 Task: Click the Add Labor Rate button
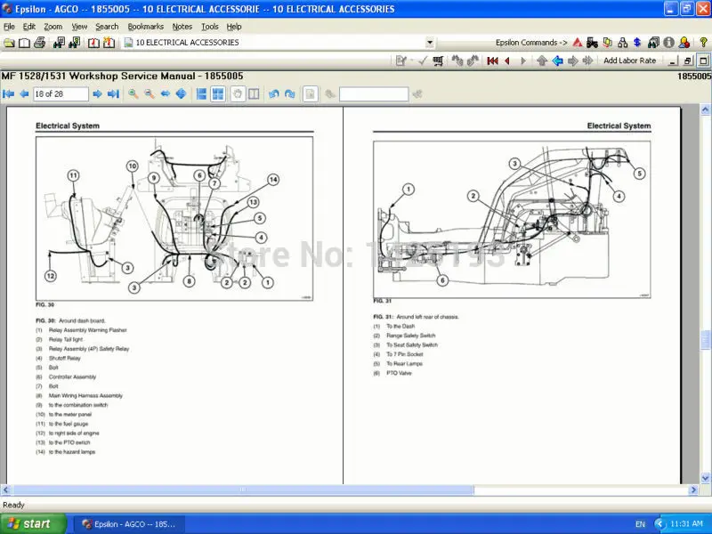coord(630,61)
